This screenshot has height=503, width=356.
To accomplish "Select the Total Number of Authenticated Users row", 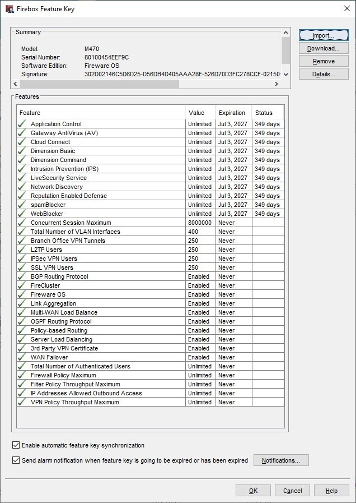I will [151, 366].
